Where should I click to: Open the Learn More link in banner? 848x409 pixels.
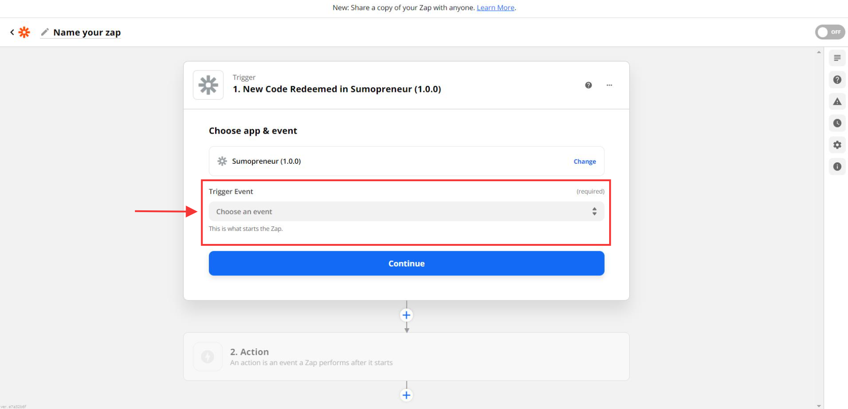tap(495, 8)
